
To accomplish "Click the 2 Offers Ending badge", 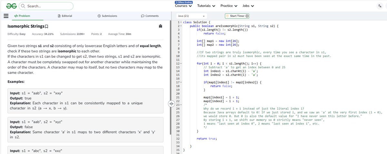I will tap(183, 2).
